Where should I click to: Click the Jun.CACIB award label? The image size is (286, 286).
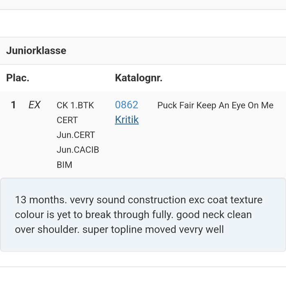(78, 150)
